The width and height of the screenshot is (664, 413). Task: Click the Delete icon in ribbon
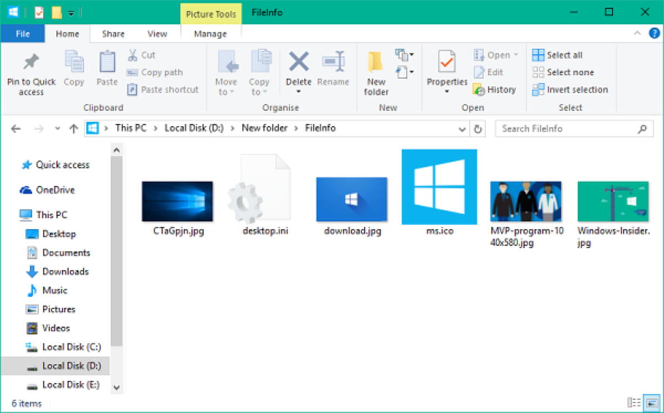coord(299,62)
